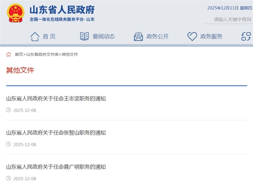Open the 要闻动态 navigation menu item

pos(104,36)
